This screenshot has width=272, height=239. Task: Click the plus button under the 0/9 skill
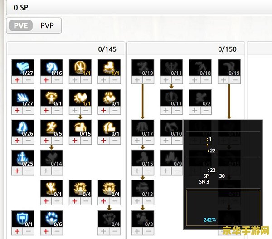pyautogui.click(x=166, y=171)
